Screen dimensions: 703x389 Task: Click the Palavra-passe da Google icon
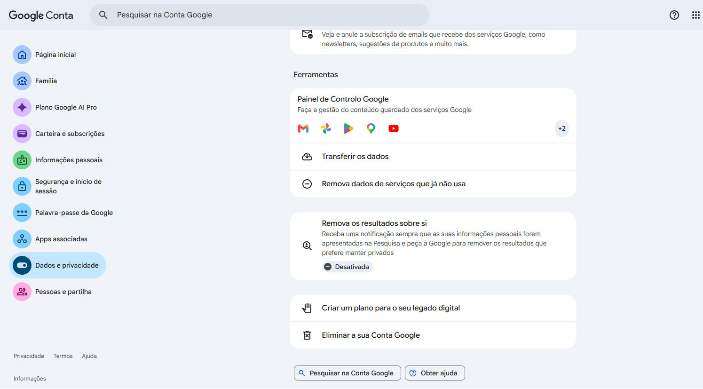[x=22, y=213]
